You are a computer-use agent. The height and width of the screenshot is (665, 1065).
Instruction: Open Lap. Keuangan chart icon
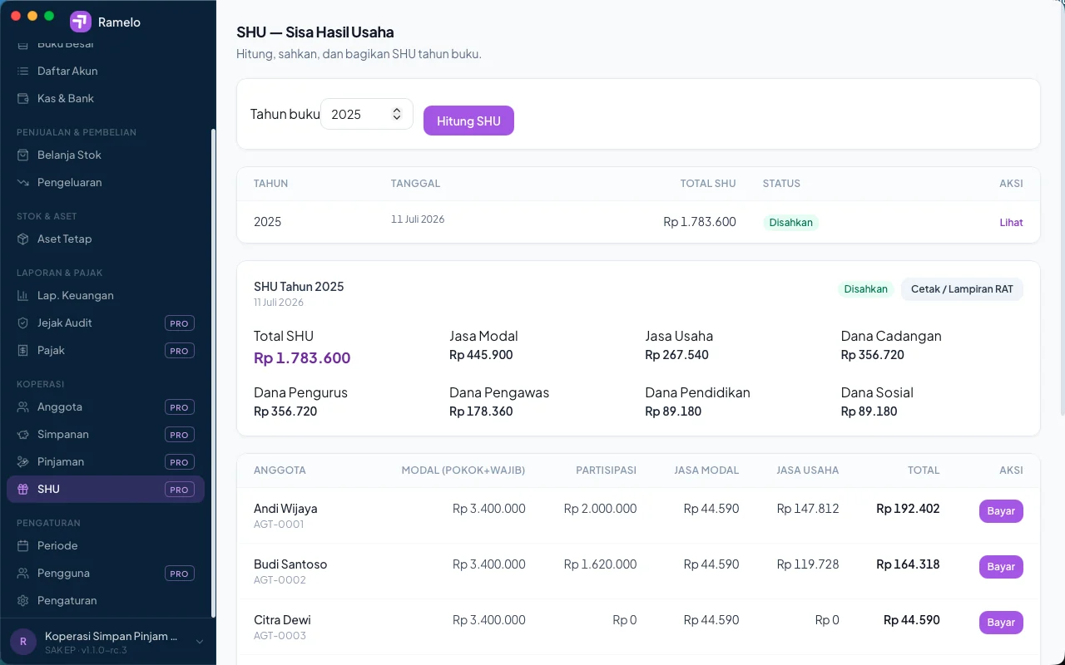23,295
